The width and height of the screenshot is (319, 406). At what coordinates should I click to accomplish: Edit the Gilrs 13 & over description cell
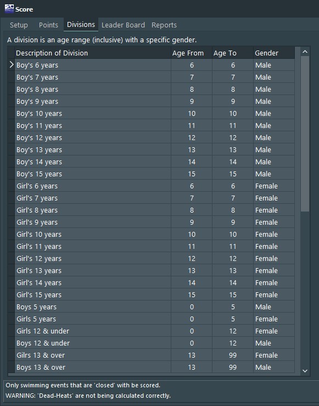tap(93, 355)
